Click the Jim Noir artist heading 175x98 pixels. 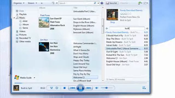tap(44, 40)
